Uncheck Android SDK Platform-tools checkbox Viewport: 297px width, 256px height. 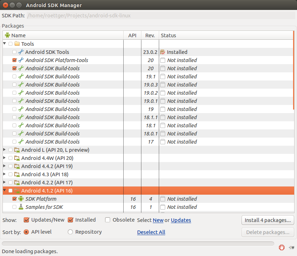pos(15,60)
